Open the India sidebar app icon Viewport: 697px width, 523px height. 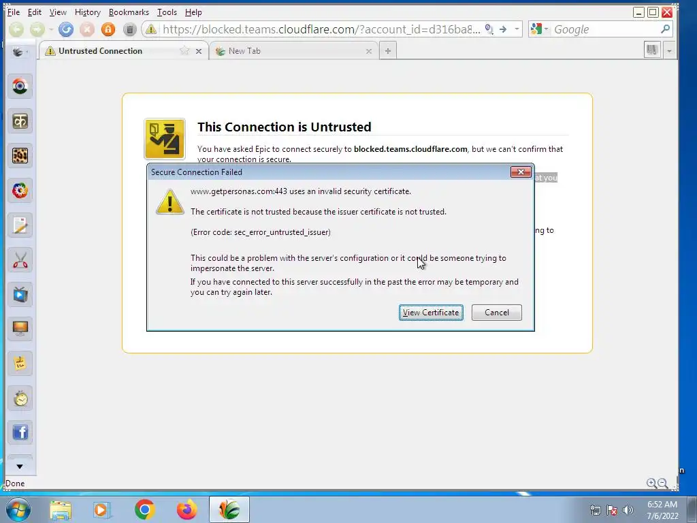pos(20,86)
